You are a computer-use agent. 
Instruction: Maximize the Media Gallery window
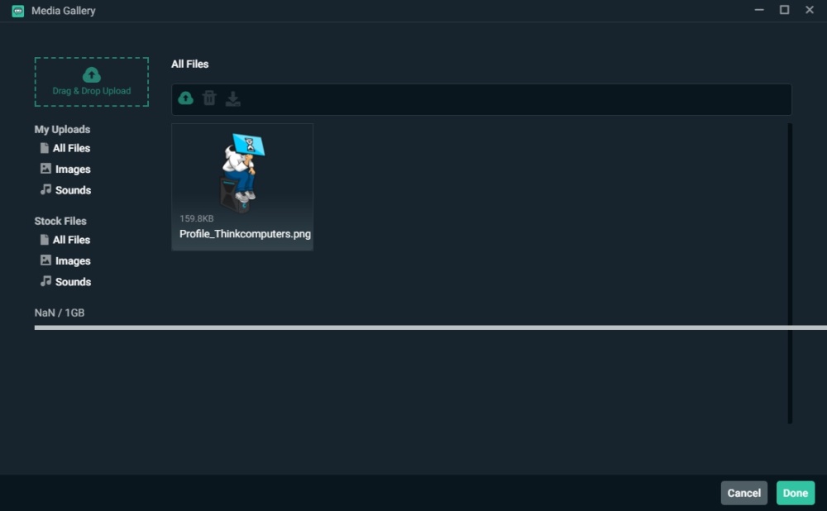click(x=784, y=10)
